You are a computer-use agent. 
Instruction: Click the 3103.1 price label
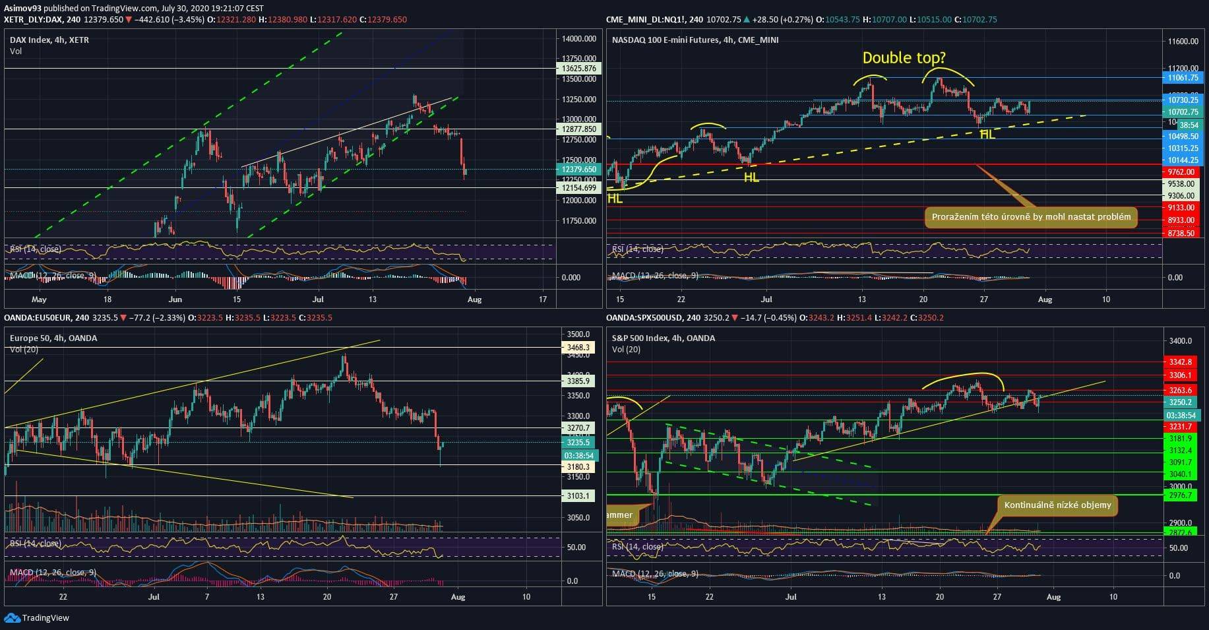pos(578,495)
